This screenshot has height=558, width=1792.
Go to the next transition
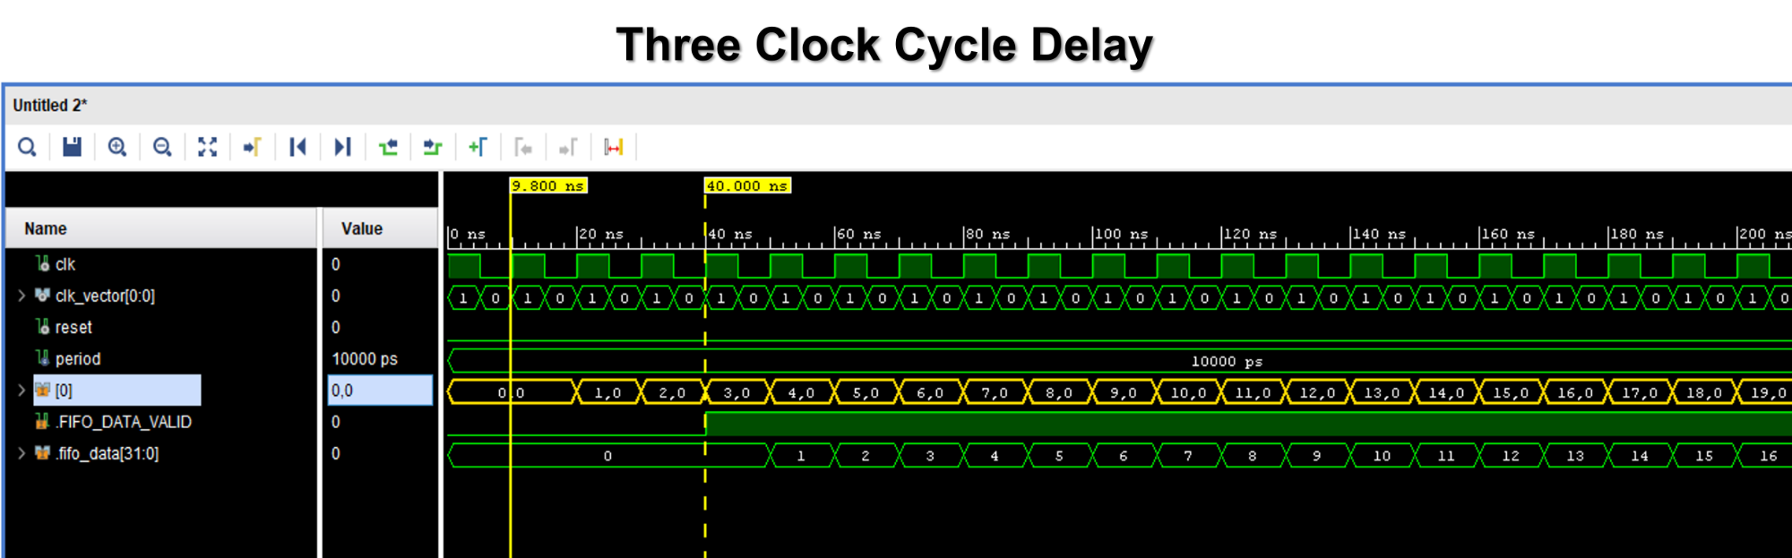click(x=433, y=147)
